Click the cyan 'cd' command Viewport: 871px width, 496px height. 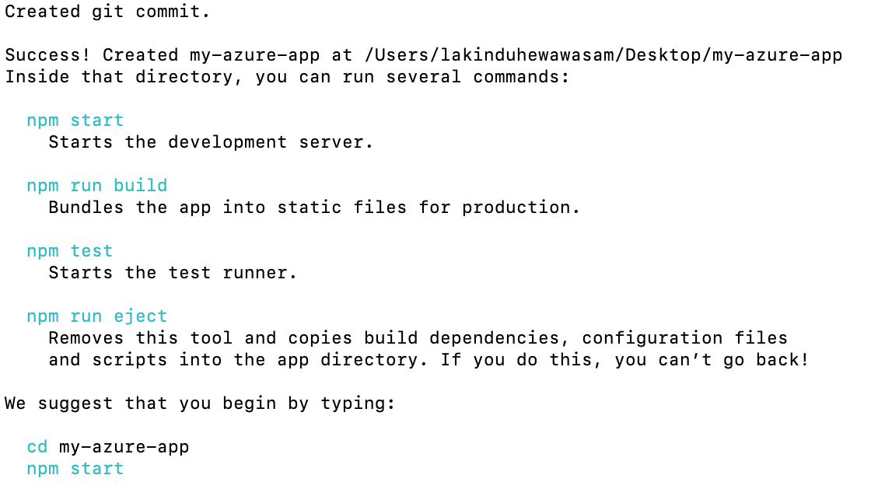tap(37, 447)
